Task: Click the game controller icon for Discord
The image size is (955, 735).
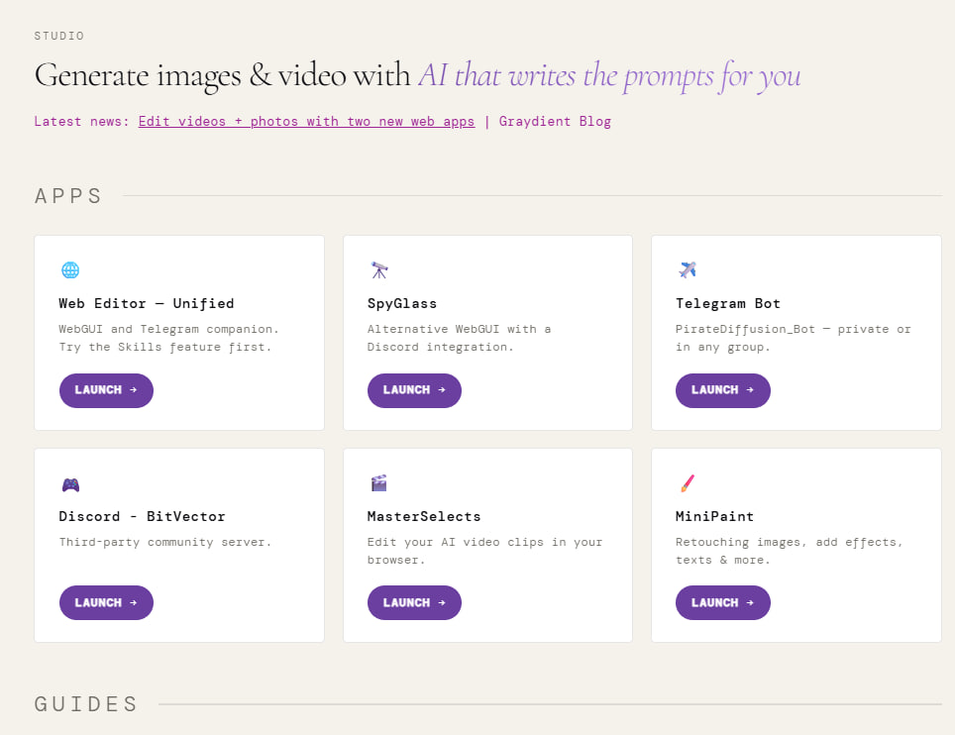Action: coord(70,484)
